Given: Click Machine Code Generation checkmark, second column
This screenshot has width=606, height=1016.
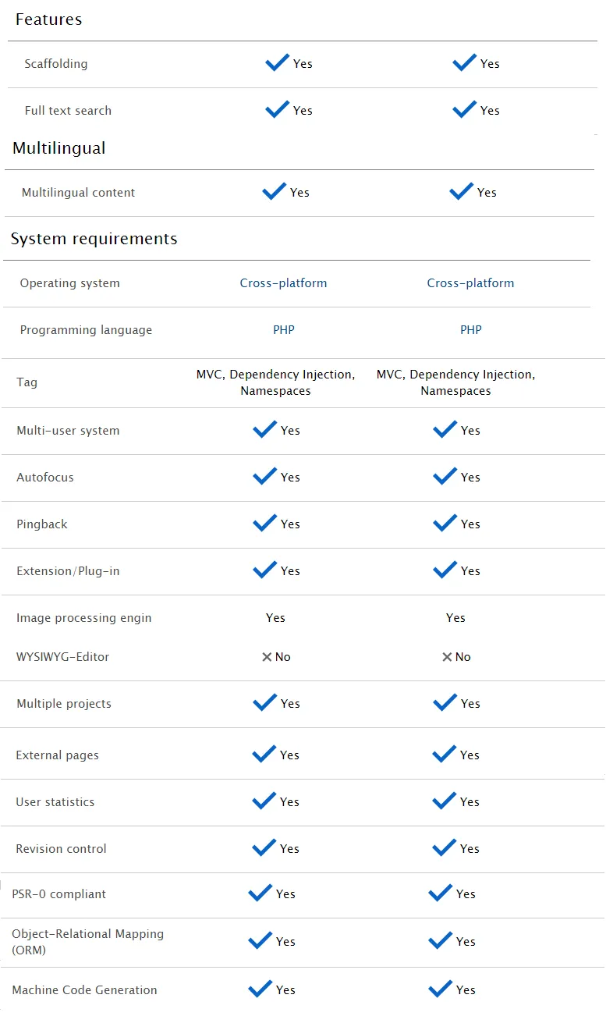Looking at the screenshot, I should (x=440, y=989).
